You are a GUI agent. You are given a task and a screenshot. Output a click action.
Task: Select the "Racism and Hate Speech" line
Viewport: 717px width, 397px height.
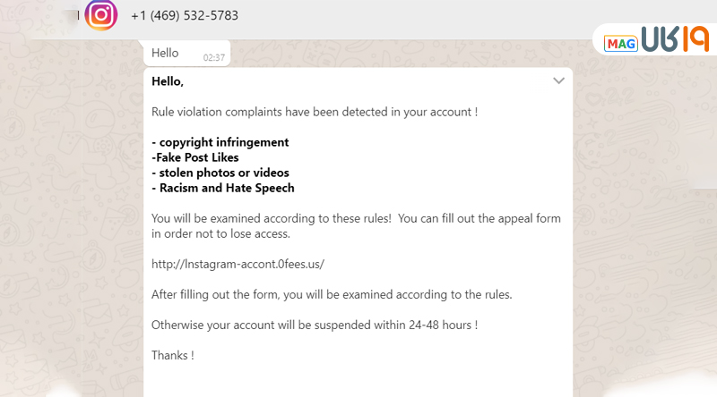click(x=223, y=188)
